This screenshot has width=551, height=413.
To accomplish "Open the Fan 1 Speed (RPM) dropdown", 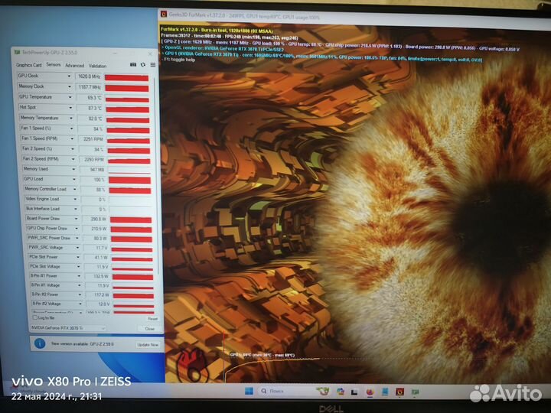I will point(72,138).
